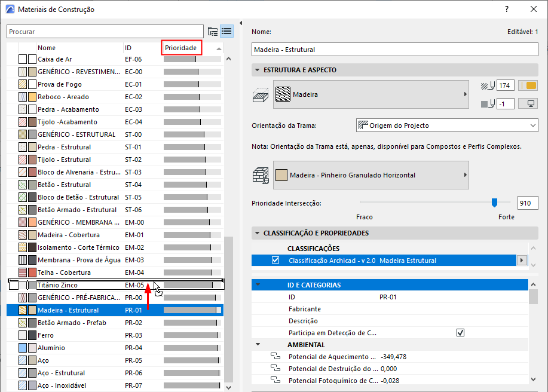Click the cut fill section icon

[x=261, y=95]
